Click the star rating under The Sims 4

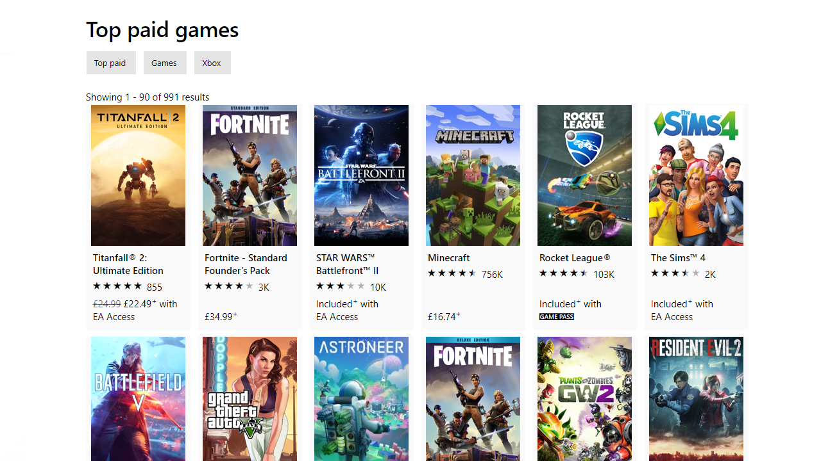coord(675,274)
